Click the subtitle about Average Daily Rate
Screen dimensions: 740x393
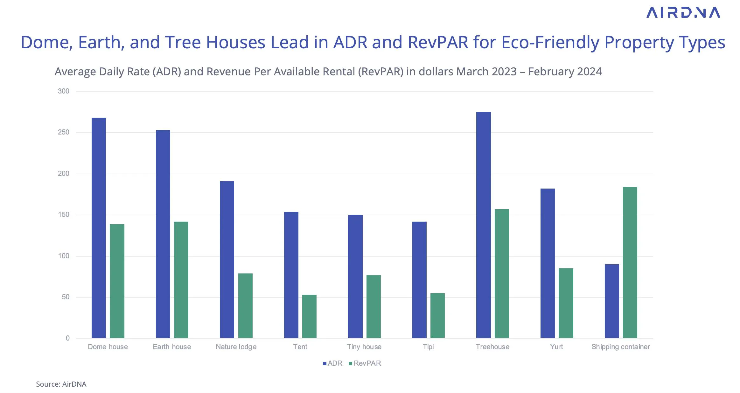click(328, 72)
